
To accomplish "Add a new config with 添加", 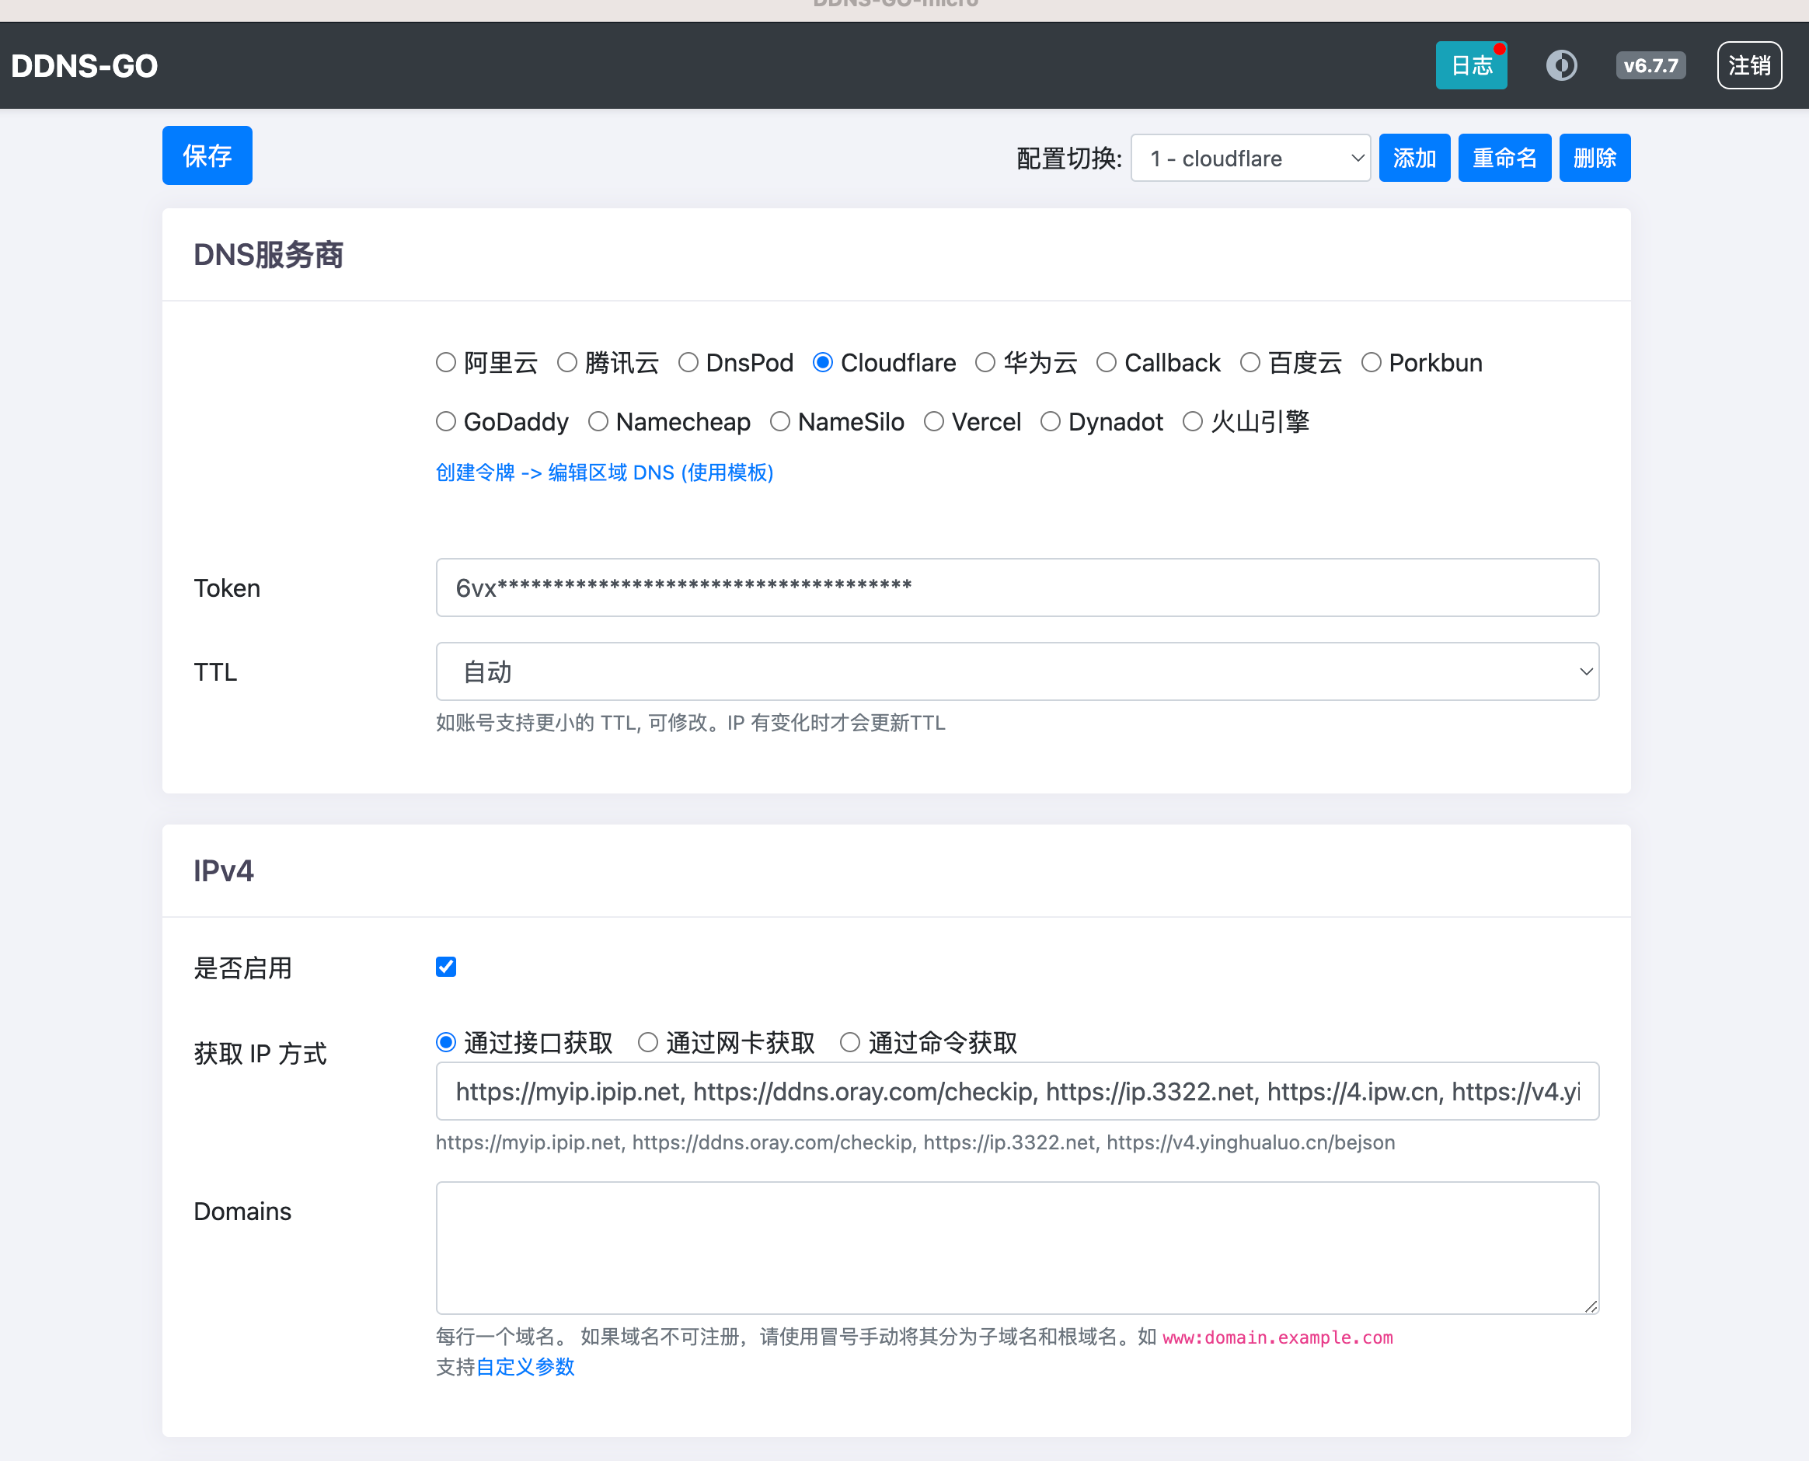I will 1413,158.
